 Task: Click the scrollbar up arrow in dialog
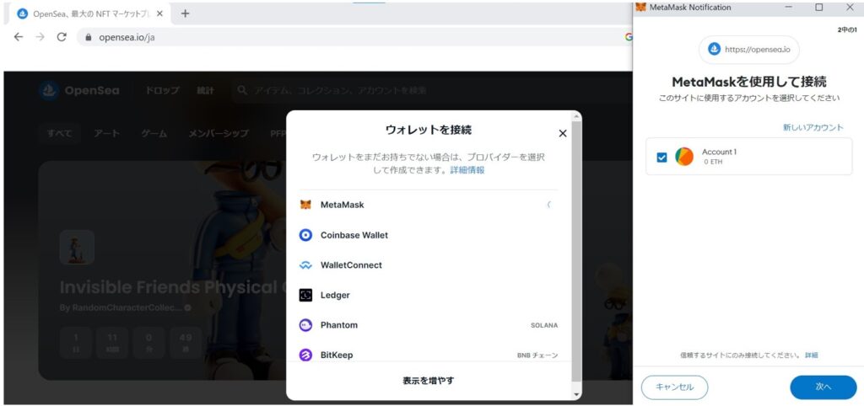[576, 115]
